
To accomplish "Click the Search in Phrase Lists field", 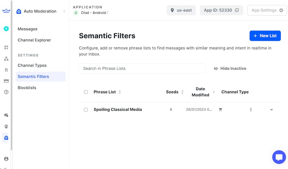I will [x=142, y=69].
